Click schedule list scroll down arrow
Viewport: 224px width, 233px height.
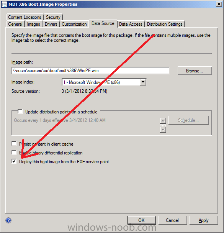pos(163,130)
